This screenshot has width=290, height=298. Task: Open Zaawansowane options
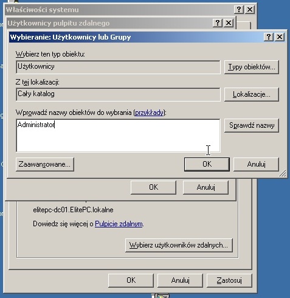[x=45, y=164]
